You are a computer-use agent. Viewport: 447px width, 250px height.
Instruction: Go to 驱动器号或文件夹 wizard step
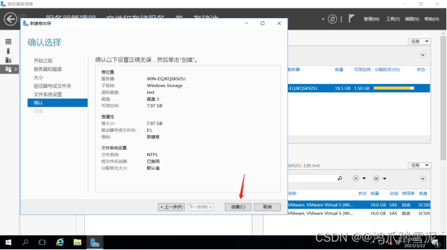coord(52,86)
